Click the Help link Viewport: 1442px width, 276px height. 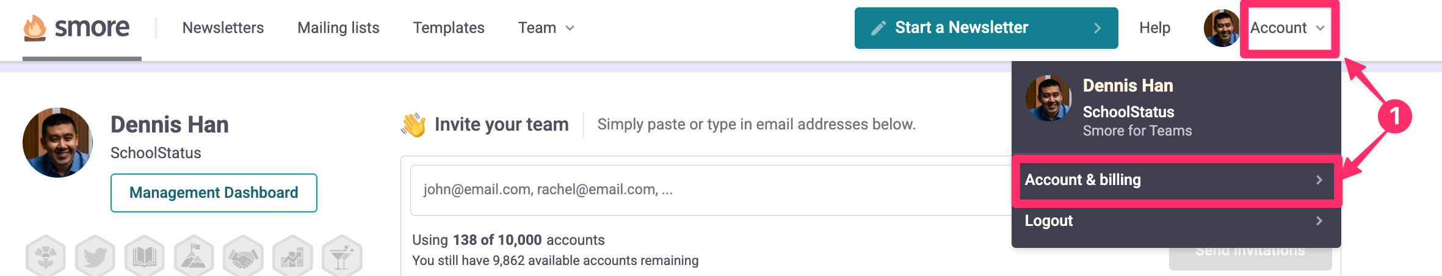click(1154, 28)
